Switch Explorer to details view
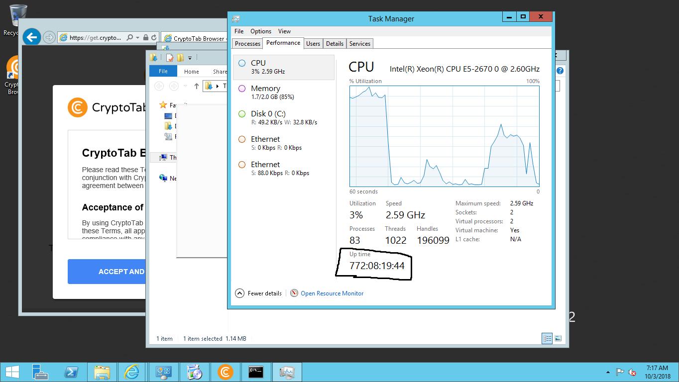The image size is (679, 382). click(547, 338)
